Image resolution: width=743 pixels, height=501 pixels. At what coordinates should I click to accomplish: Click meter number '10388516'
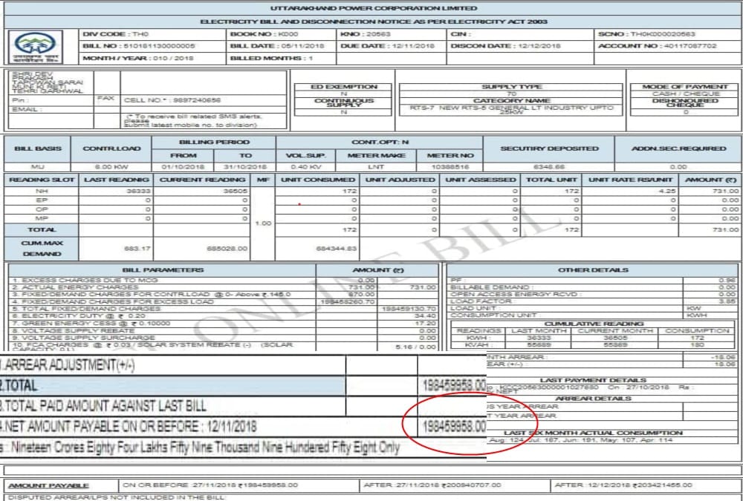pyautogui.click(x=450, y=167)
